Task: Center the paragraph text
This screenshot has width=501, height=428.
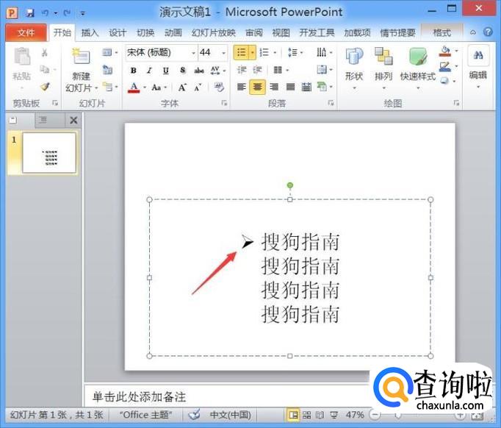Action: click(x=258, y=87)
